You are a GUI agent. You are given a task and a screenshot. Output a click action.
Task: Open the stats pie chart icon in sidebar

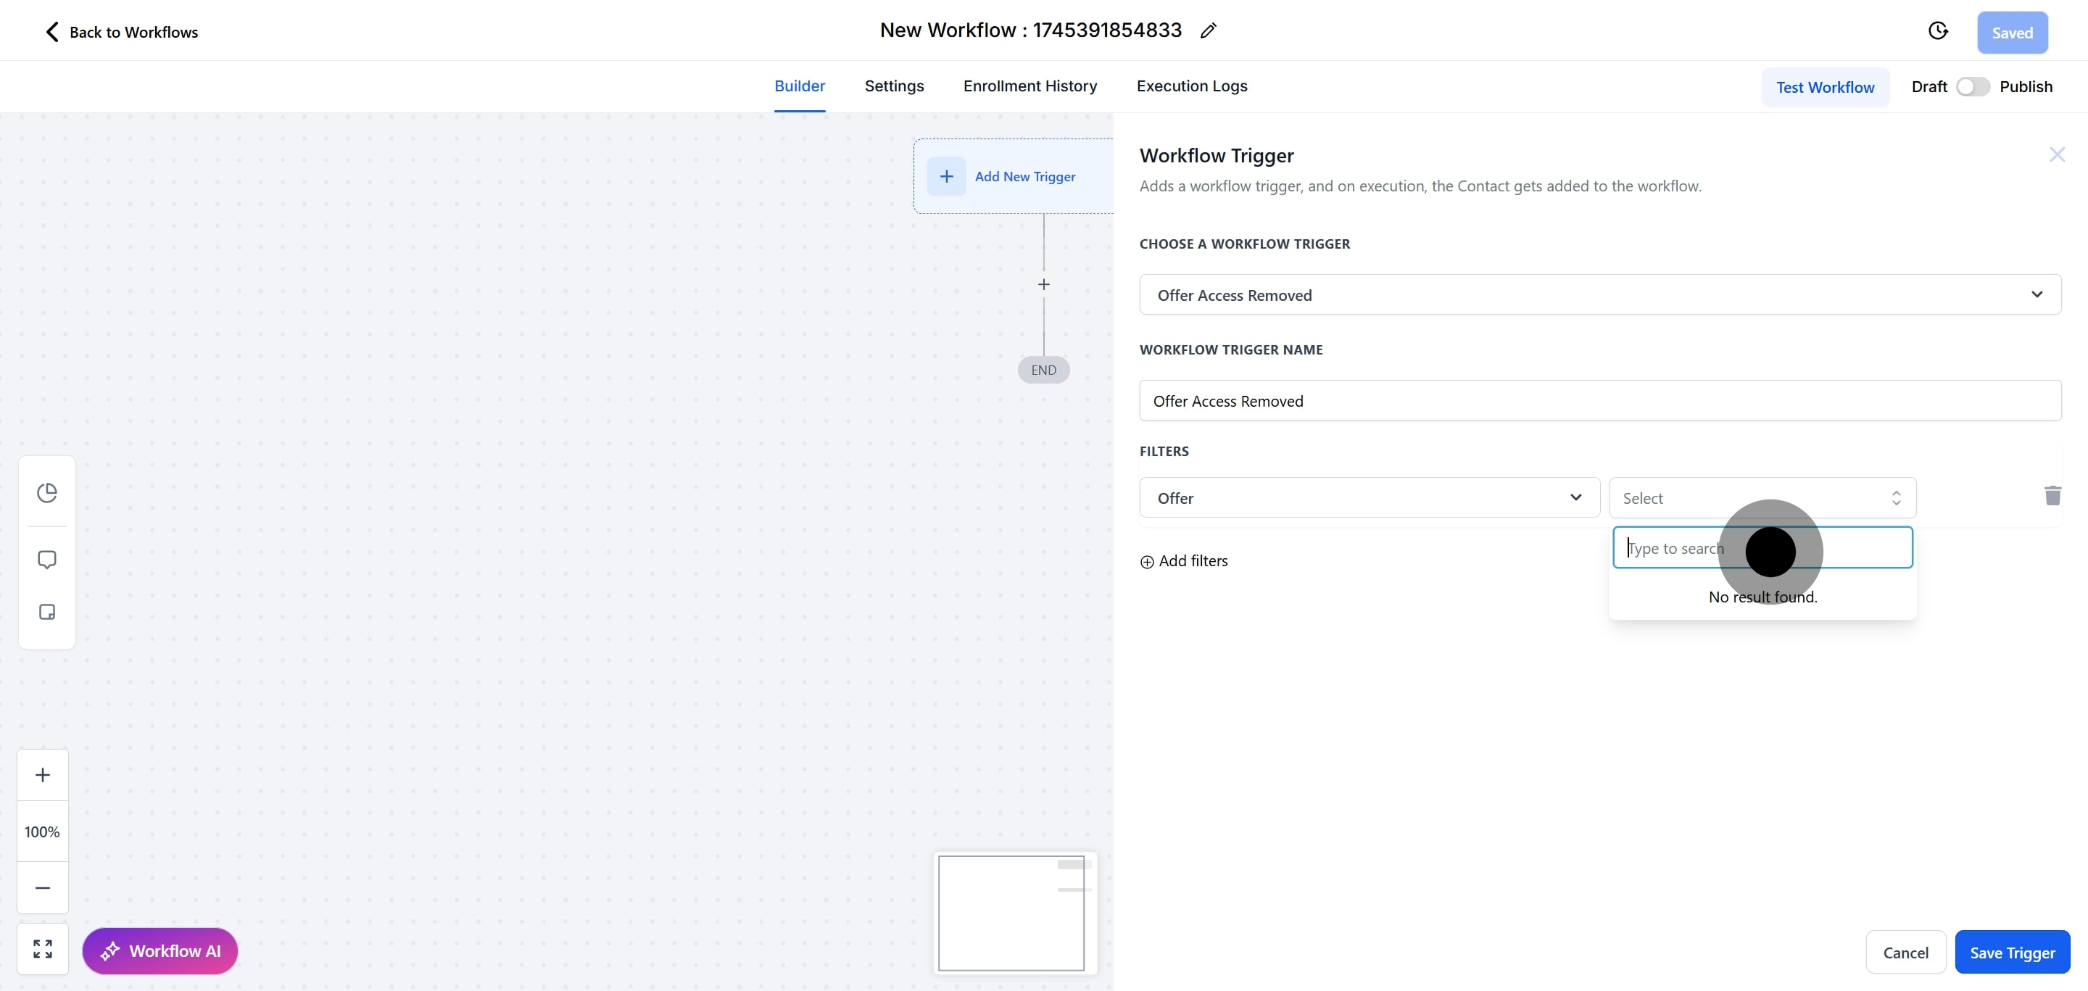47,493
